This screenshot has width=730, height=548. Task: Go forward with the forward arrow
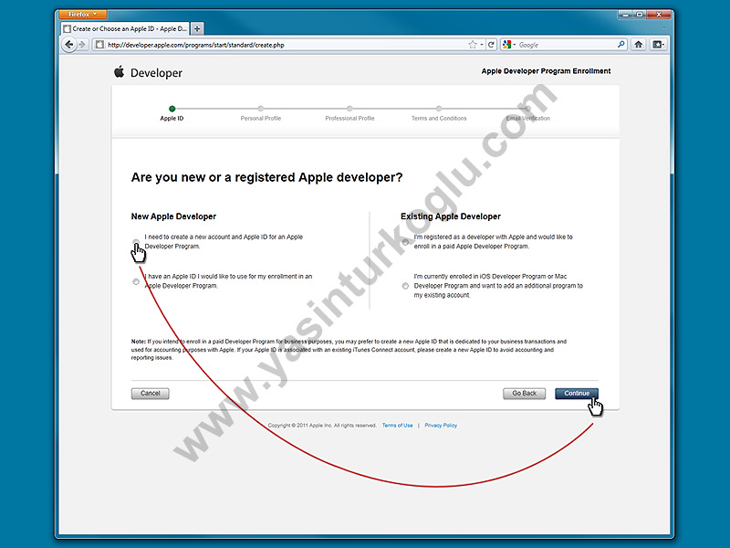click(x=82, y=45)
